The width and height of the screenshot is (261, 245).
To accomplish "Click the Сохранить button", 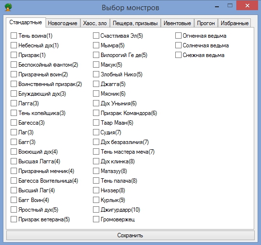I will coord(130,235).
